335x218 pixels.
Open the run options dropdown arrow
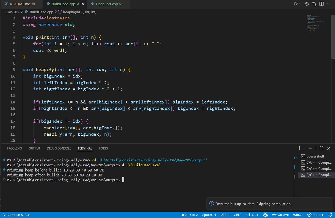[x=300, y=4]
